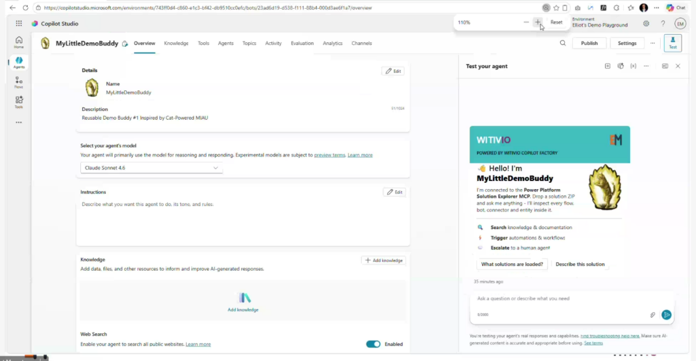696x361 pixels.
Task: Switch to the Channels tab
Action: coord(362,43)
